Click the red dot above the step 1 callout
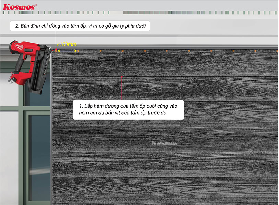 point(121,77)
